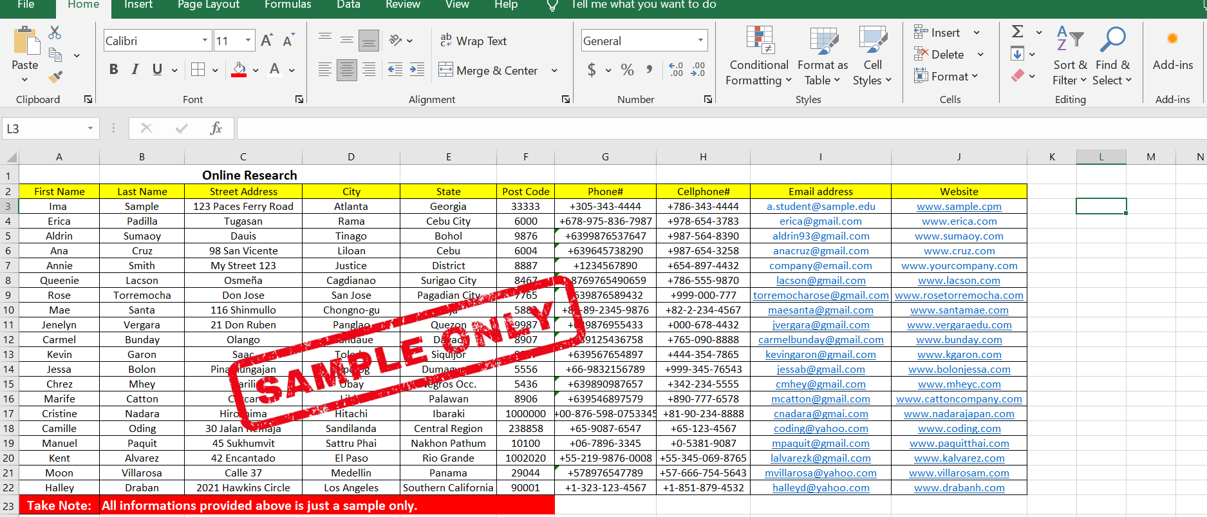Apply Comma Style format
The height and width of the screenshot is (517, 1207).
tap(650, 70)
